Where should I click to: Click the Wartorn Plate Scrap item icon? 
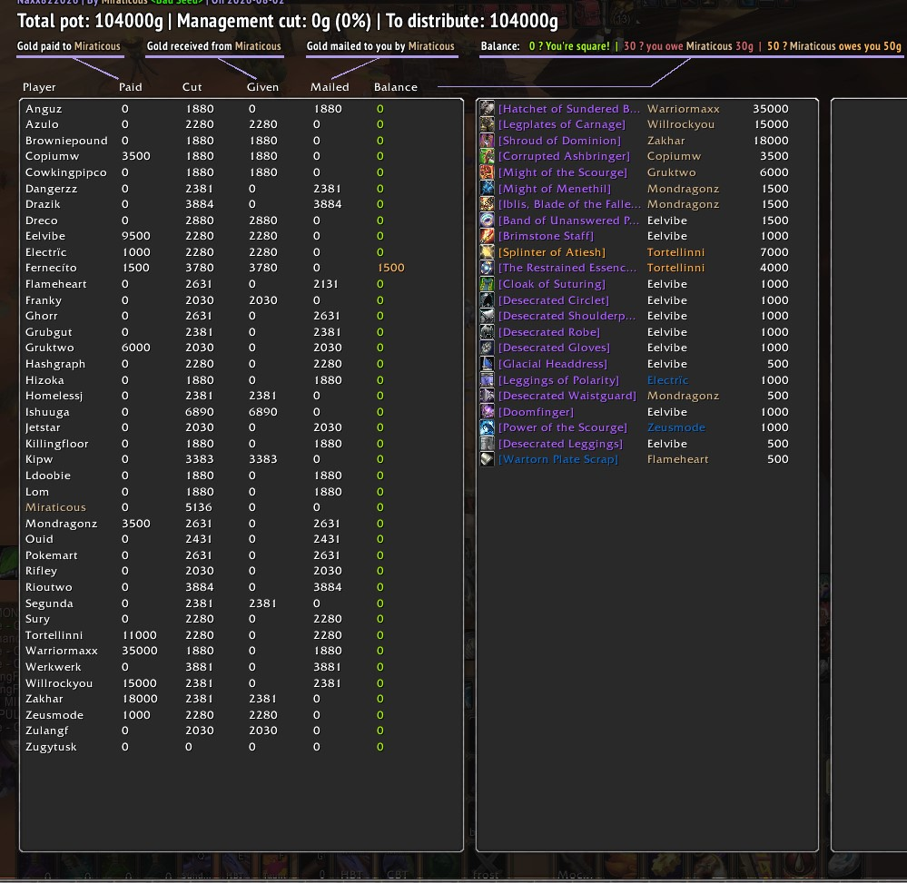487,459
